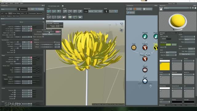This screenshot has height=111, width=197.
Task: Switch to Material properties tab
Action: (39, 13)
